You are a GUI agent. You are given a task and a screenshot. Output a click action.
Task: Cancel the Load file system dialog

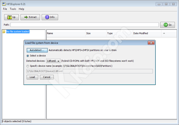[x=47, y=77]
